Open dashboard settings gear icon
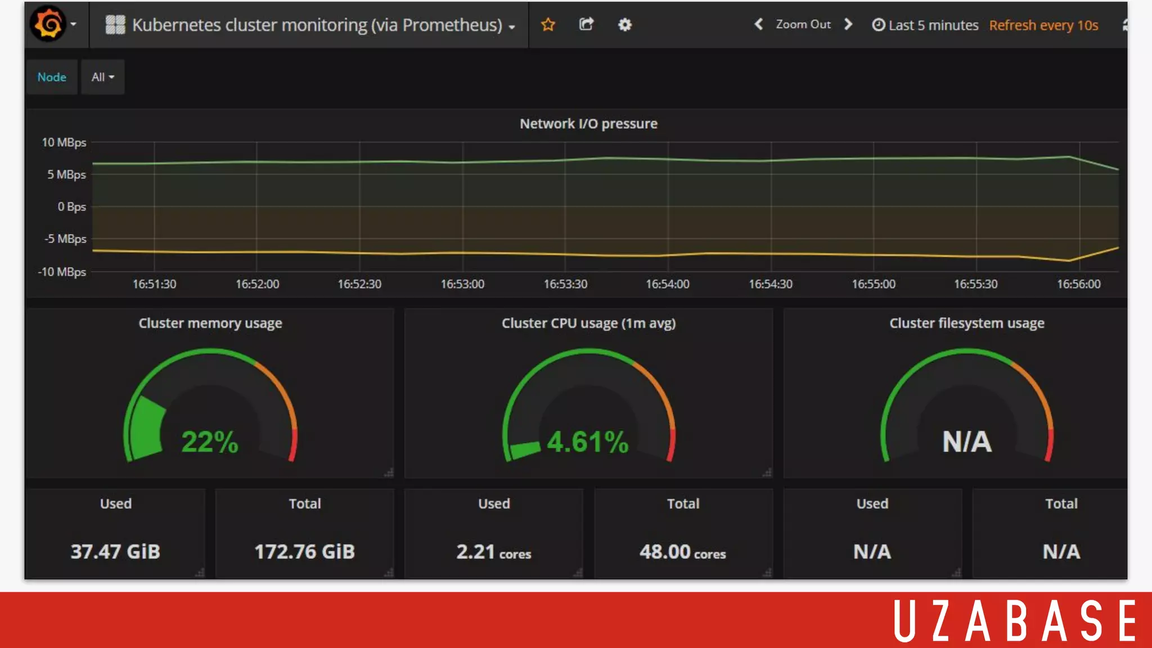This screenshot has width=1152, height=648. pyautogui.click(x=624, y=25)
